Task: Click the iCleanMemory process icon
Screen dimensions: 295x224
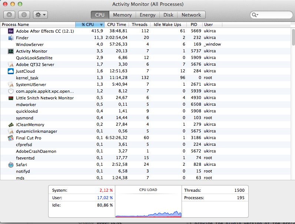Action: point(11,125)
